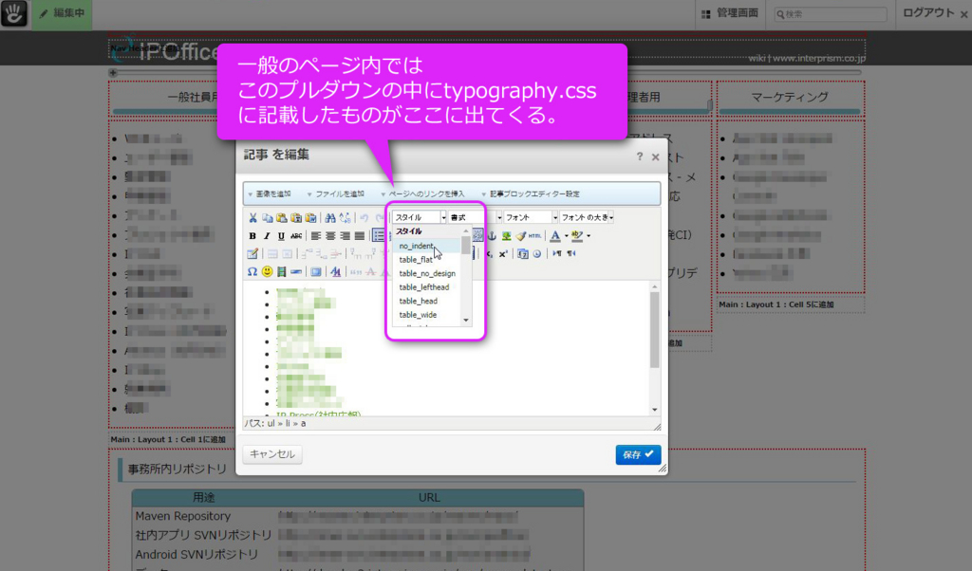The image size is (972, 571).
Task: Focus the 検索 search field
Action: 831,13
